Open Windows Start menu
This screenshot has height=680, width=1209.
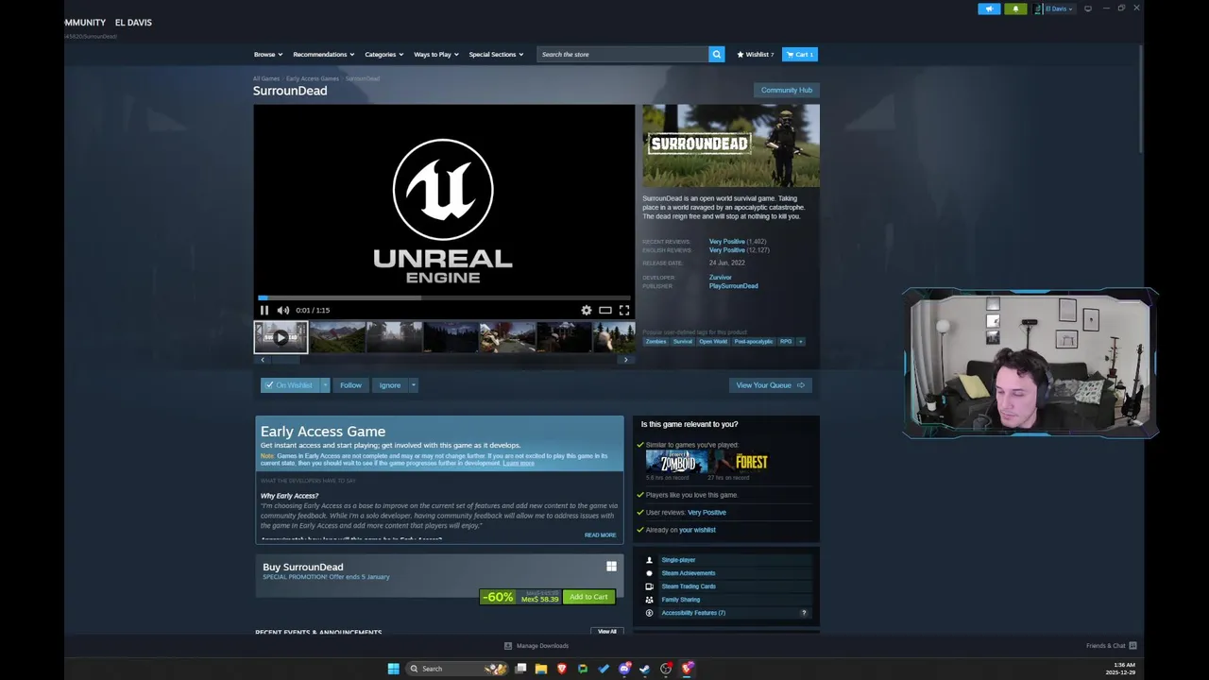[393, 669]
